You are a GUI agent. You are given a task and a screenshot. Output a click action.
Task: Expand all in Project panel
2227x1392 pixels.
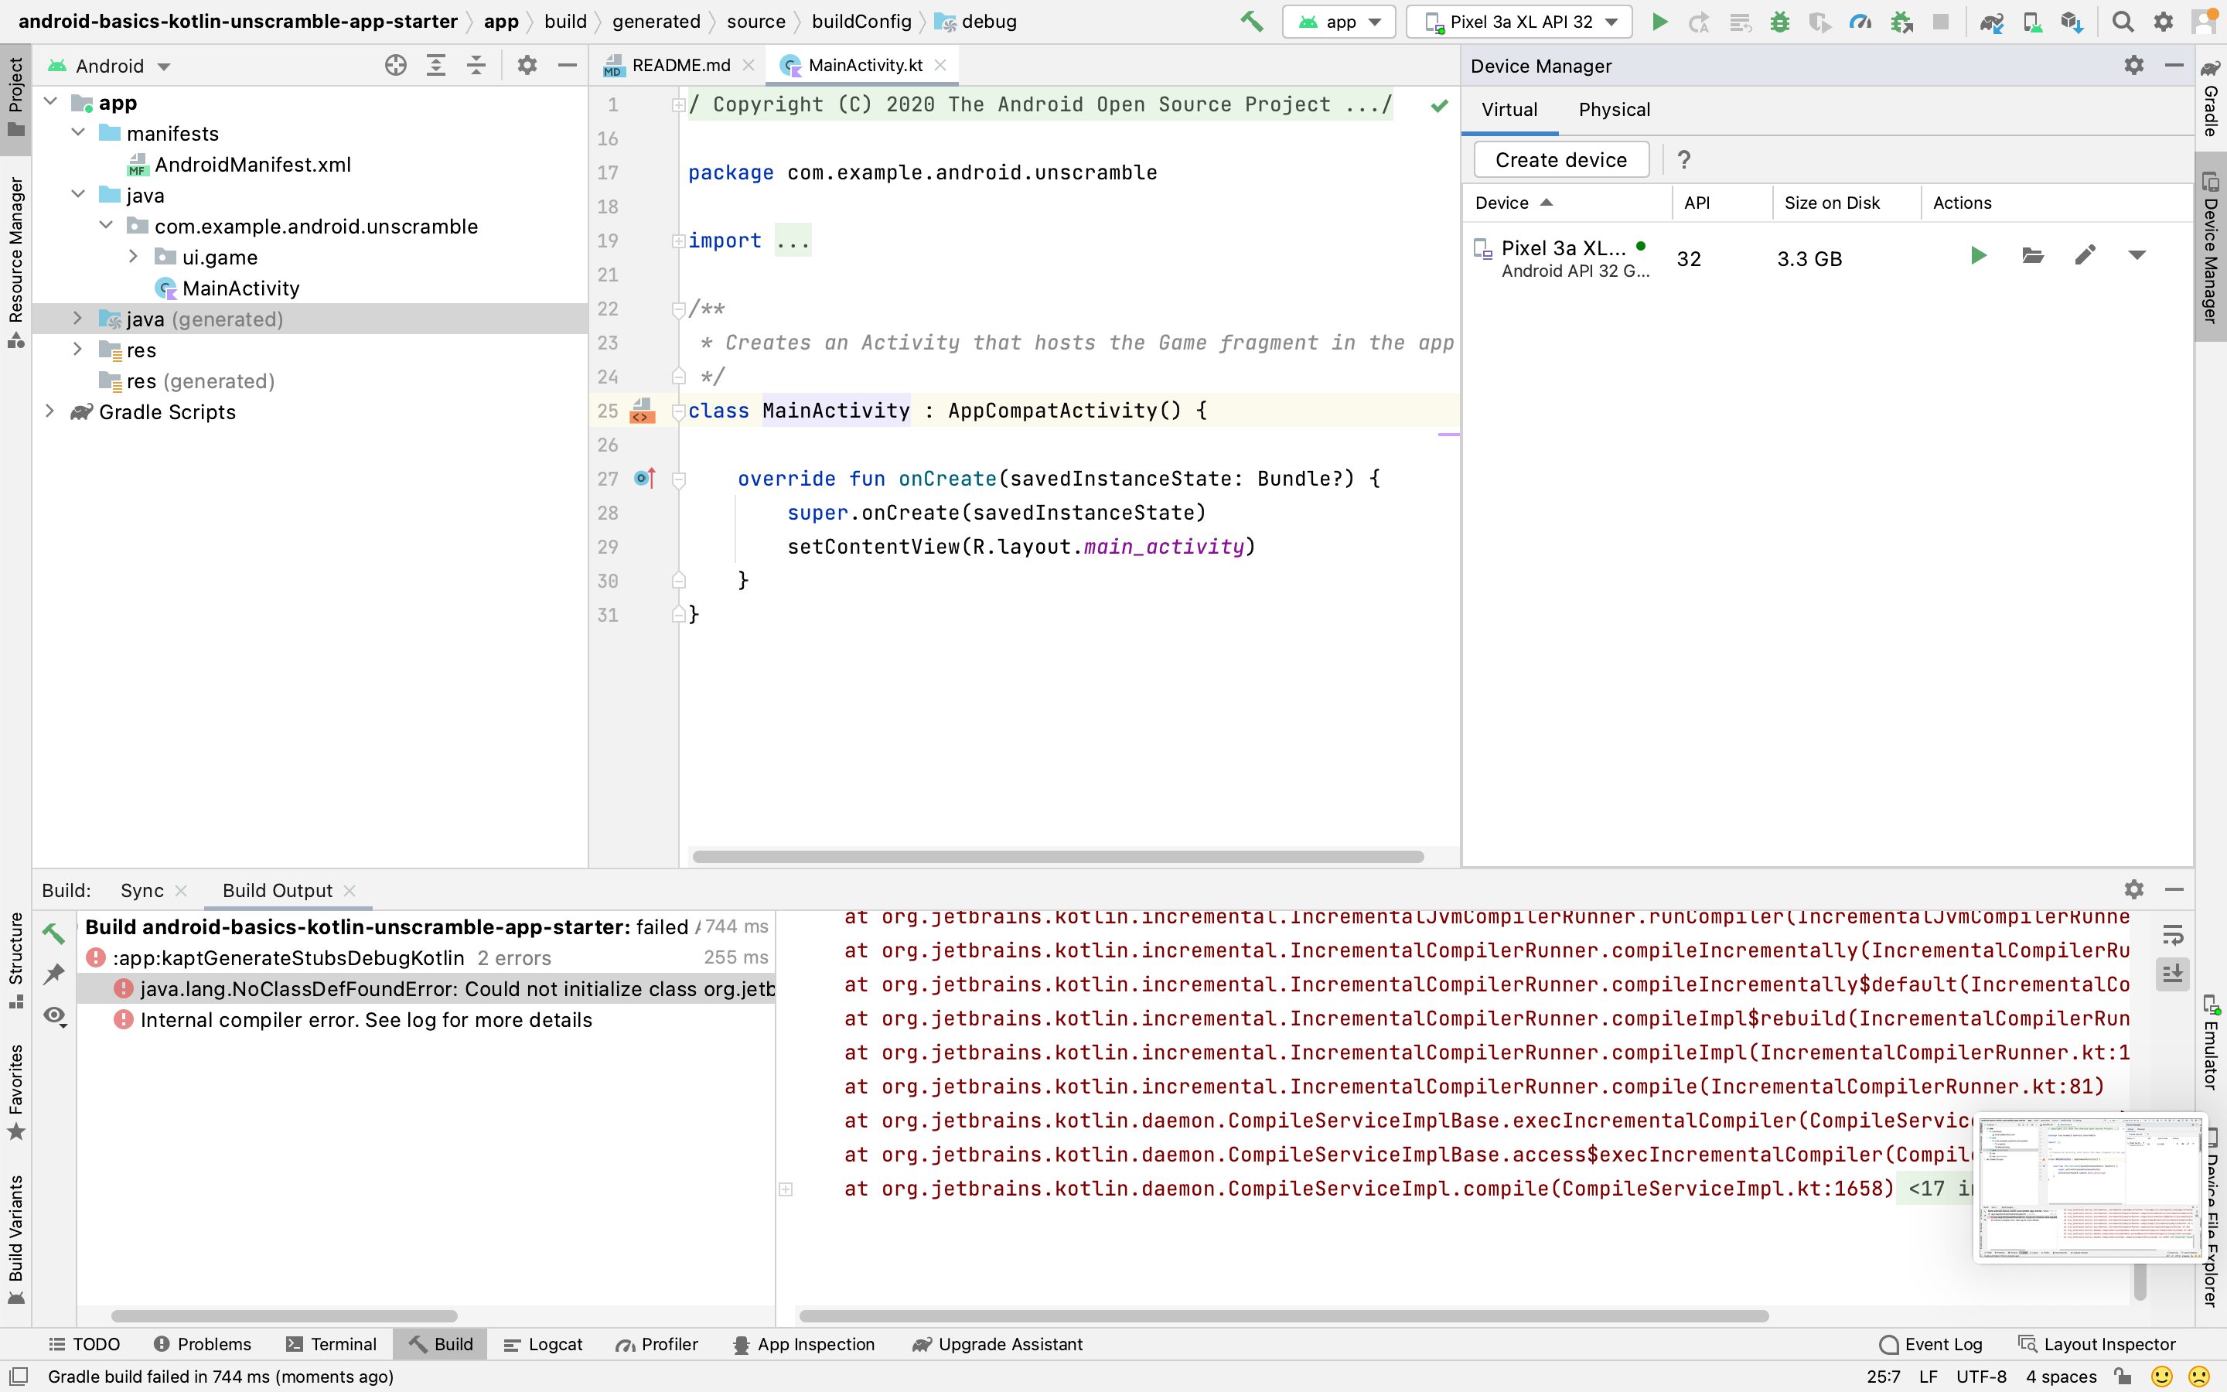pyautogui.click(x=436, y=66)
